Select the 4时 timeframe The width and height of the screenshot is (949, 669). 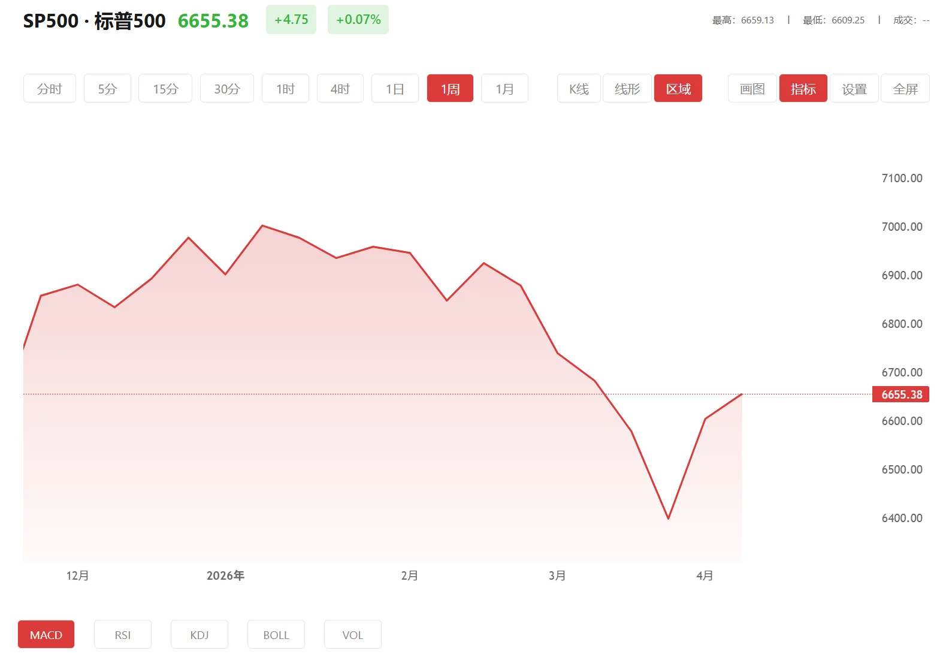tap(340, 89)
